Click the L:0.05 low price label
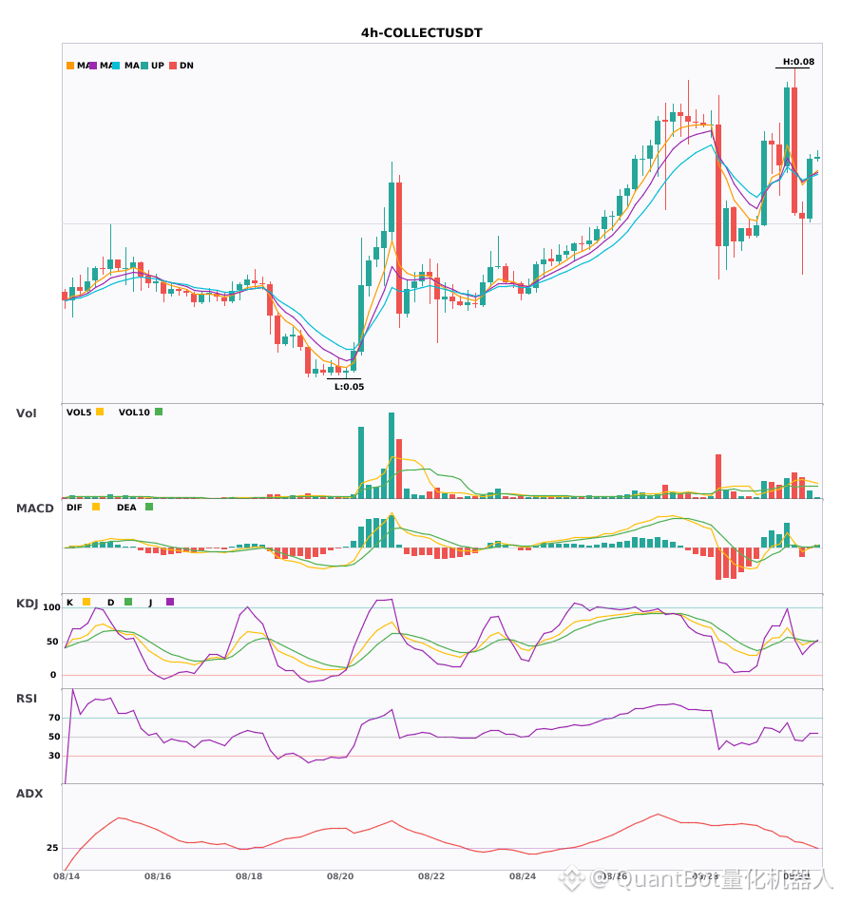 coord(349,387)
